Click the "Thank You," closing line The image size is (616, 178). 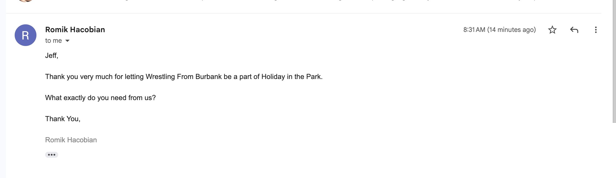(x=63, y=119)
